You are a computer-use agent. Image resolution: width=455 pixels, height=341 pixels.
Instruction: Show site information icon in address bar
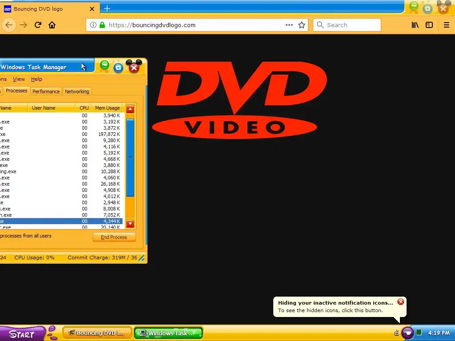click(93, 25)
